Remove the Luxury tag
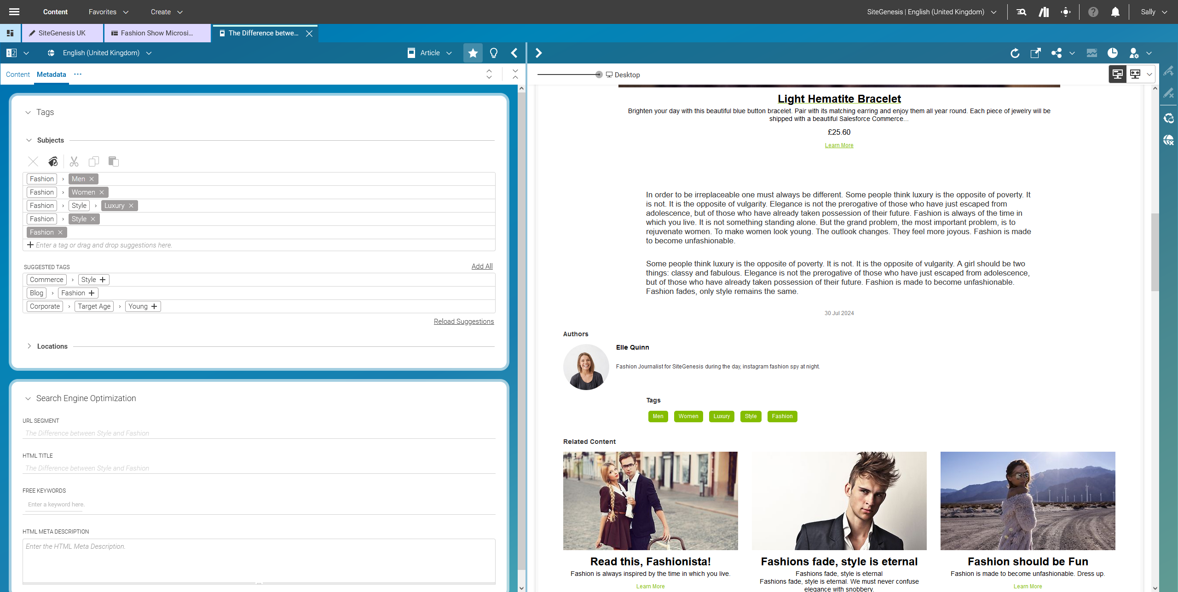The height and width of the screenshot is (592, 1178). 131,206
